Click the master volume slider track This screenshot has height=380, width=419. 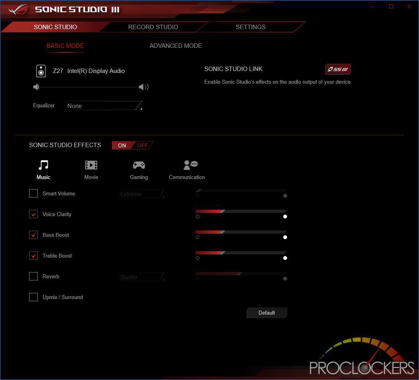click(89, 87)
